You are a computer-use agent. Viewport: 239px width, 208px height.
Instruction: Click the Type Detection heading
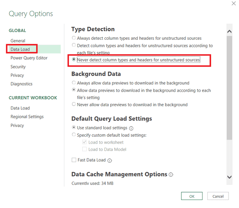(93, 29)
